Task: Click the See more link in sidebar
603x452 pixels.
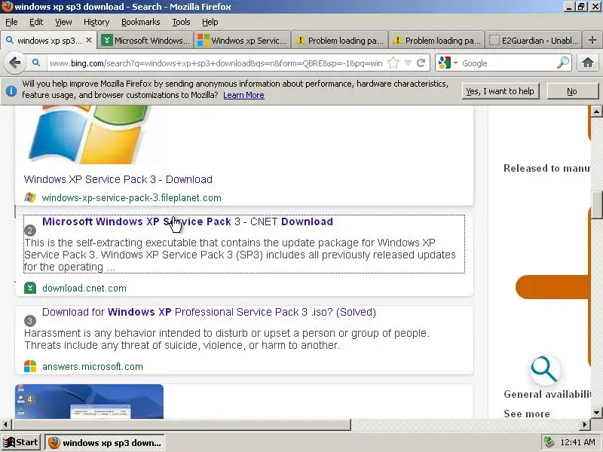Action: point(527,414)
